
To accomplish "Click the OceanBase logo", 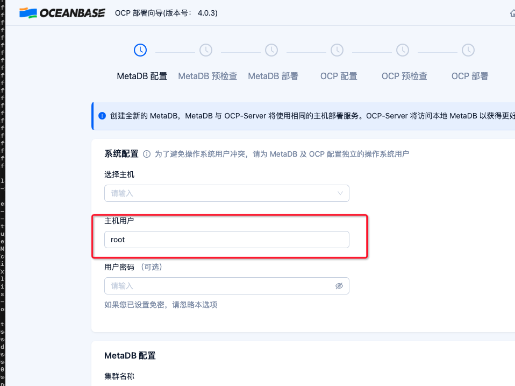I will (62, 13).
